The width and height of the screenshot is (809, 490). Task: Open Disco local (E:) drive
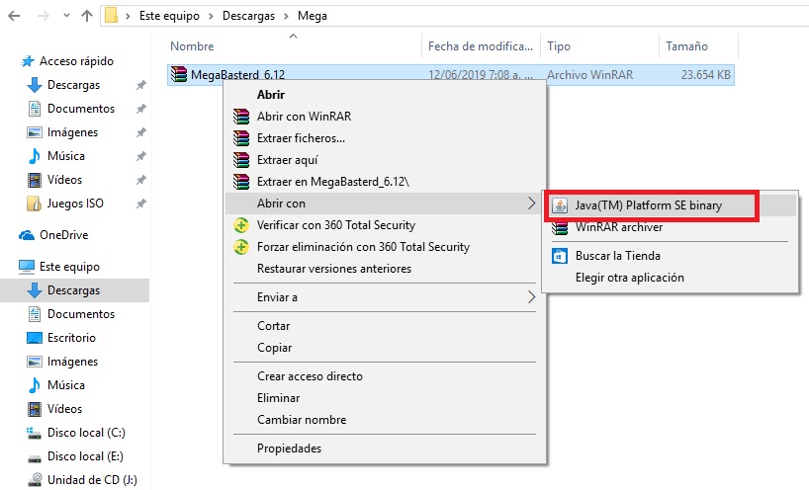[x=85, y=456]
